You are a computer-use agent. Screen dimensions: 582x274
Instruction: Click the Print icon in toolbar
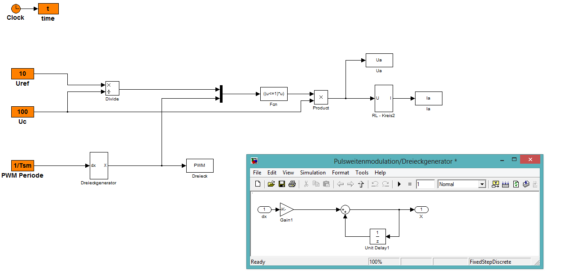point(292,184)
